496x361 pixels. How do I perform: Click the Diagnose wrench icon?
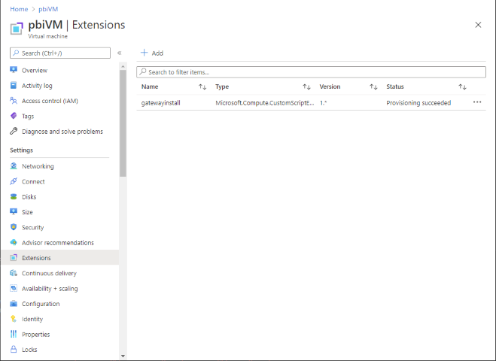click(x=14, y=131)
